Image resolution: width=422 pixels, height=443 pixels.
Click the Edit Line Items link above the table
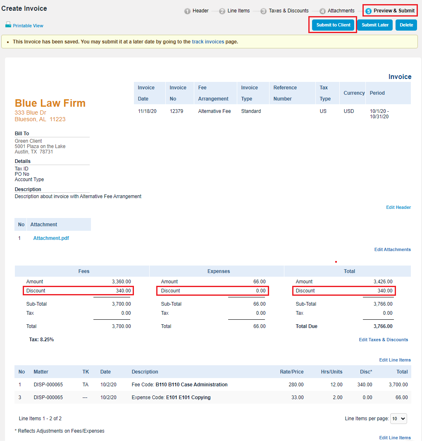(x=395, y=360)
